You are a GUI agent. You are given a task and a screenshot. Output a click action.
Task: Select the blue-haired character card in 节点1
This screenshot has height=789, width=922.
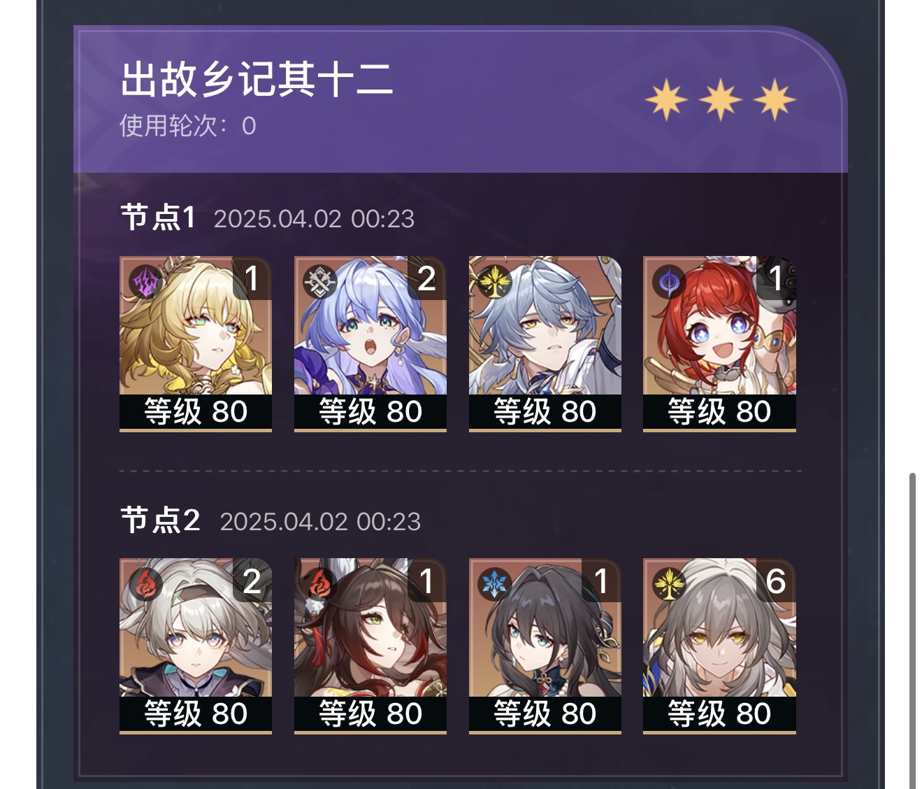[370, 344]
